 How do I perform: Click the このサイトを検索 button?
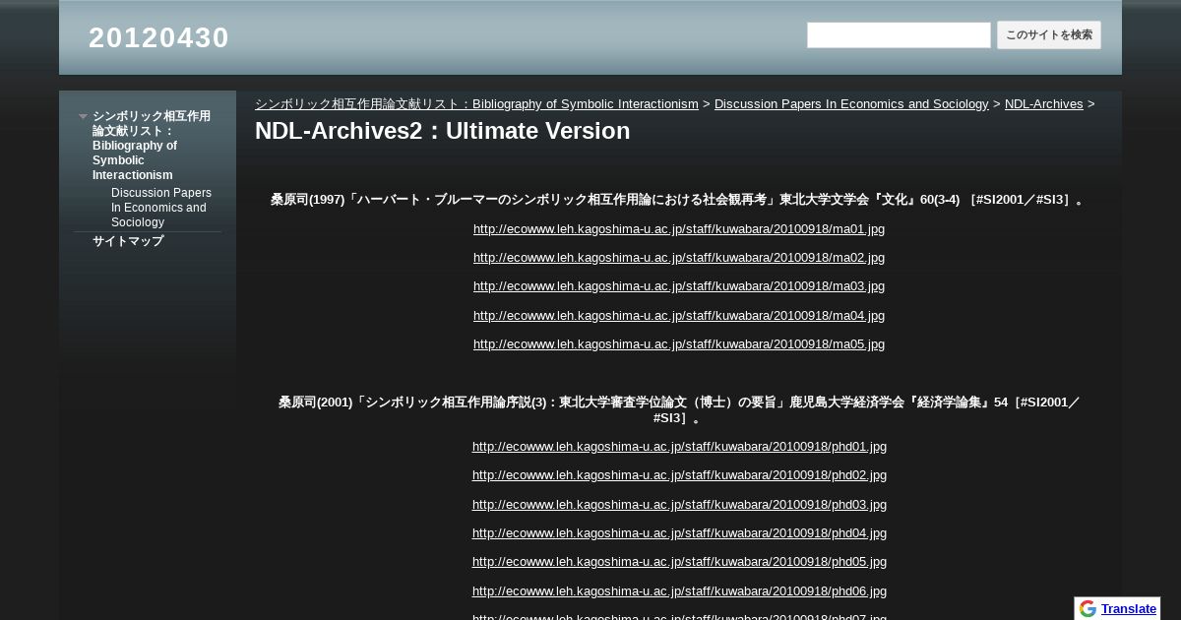(1049, 35)
